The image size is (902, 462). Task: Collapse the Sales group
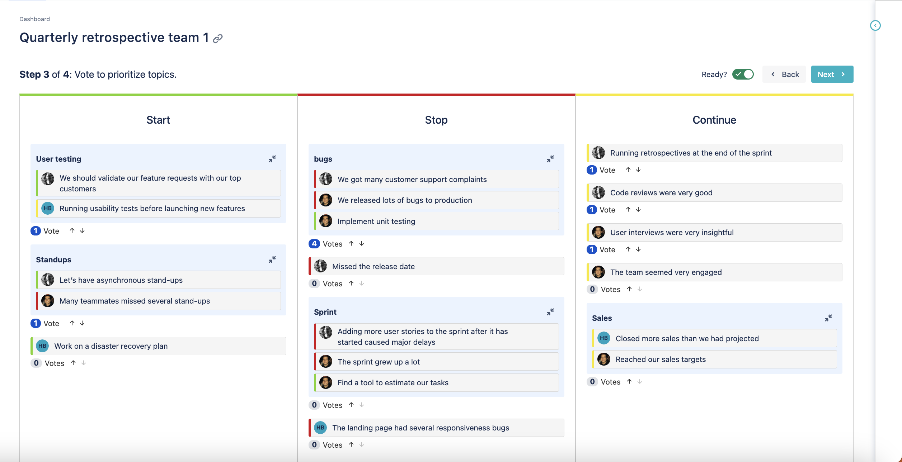coord(828,318)
